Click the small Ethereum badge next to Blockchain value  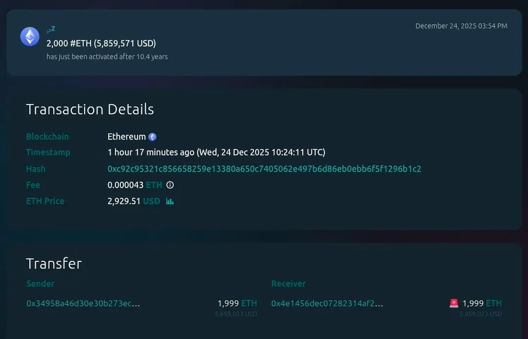(153, 137)
